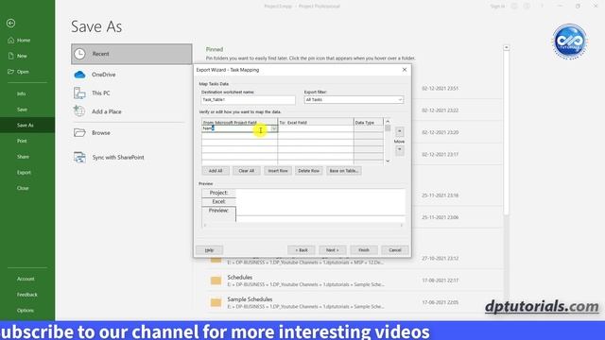The height and width of the screenshot is (340, 605).
Task: Click the Delete Row button
Action: (x=309, y=171)
